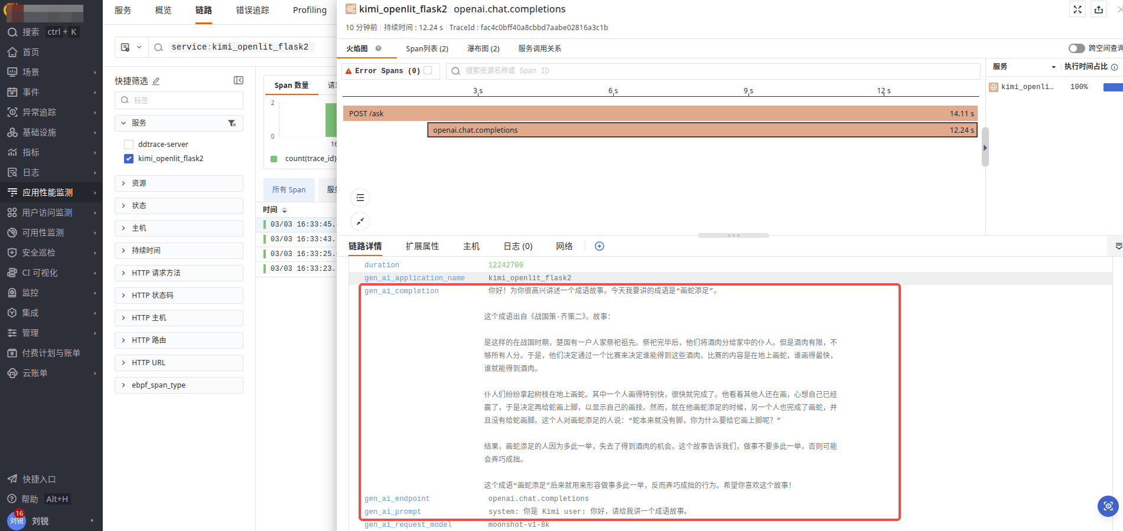Check the ddtrace-server service checkbox
Screen dimensions: 1123x531
[129, 145]
